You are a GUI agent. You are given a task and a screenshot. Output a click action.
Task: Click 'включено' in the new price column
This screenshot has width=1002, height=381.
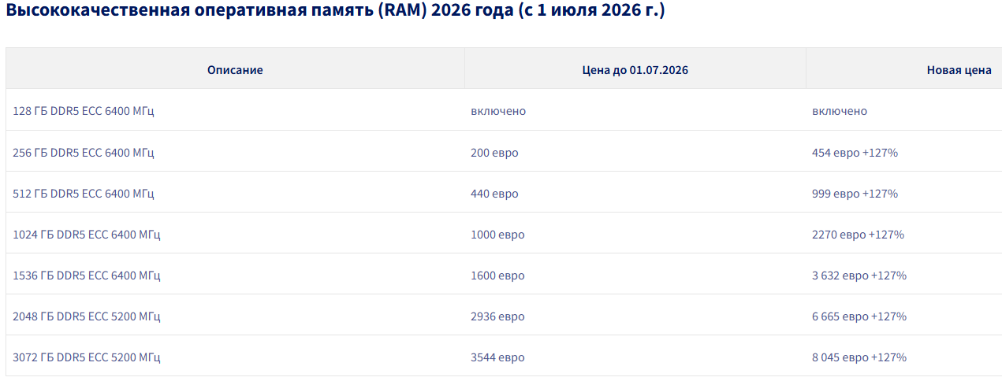coord(840,111)
